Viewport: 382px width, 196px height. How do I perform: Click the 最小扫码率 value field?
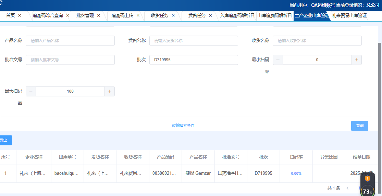click(317, 60)
